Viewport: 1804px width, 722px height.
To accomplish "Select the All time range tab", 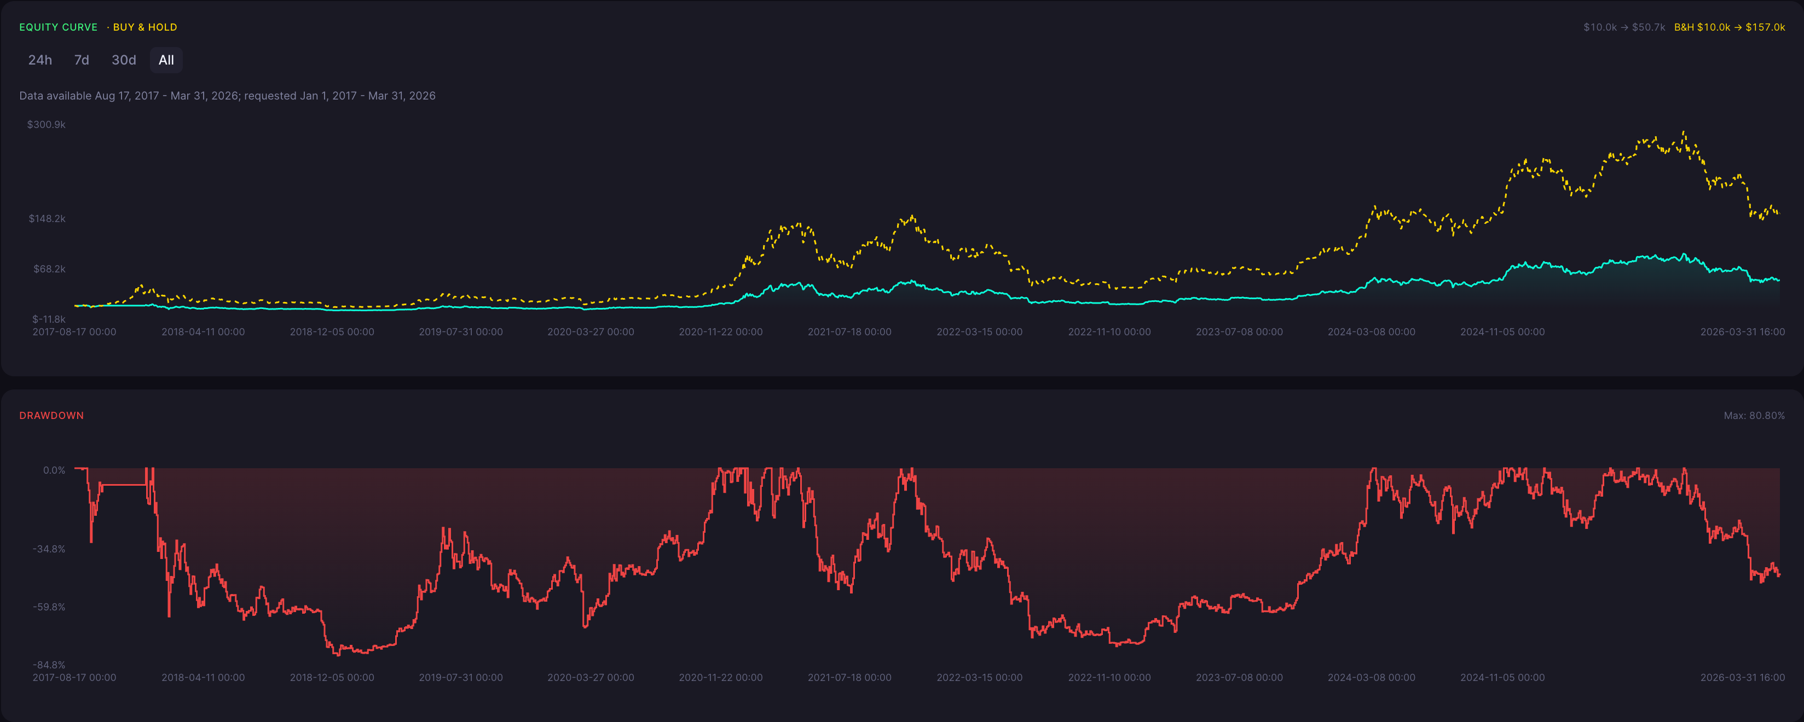I will (x=166, y=60).
